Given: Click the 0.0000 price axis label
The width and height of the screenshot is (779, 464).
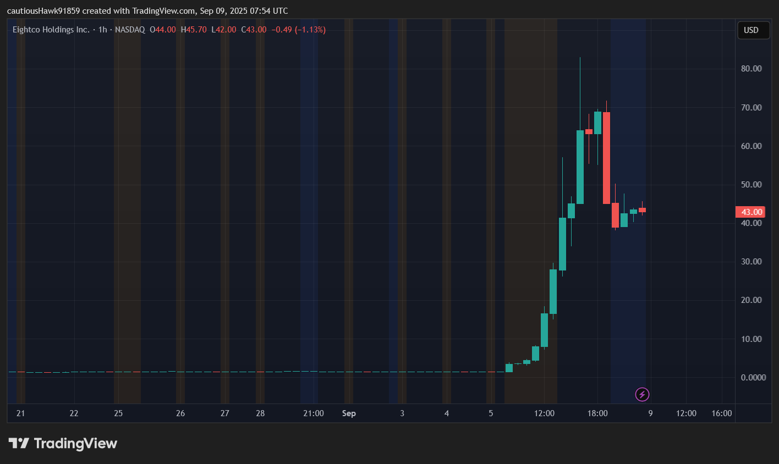Looking at the screenshot, I should (753, 378).
